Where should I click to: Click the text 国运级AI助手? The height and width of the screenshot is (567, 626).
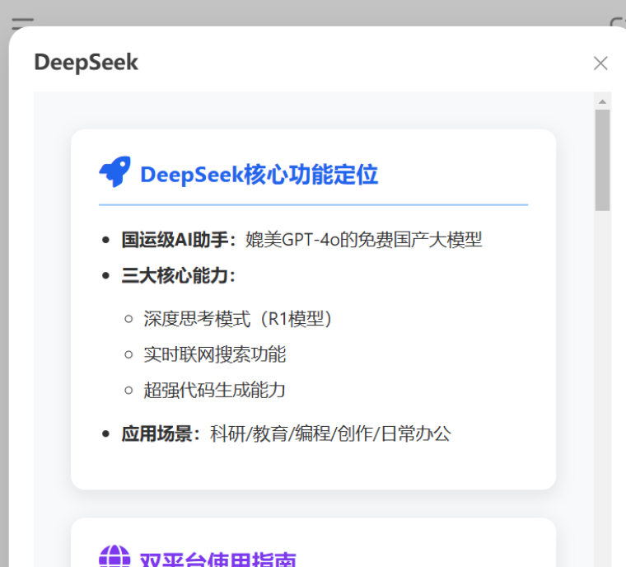click(175, 240)
